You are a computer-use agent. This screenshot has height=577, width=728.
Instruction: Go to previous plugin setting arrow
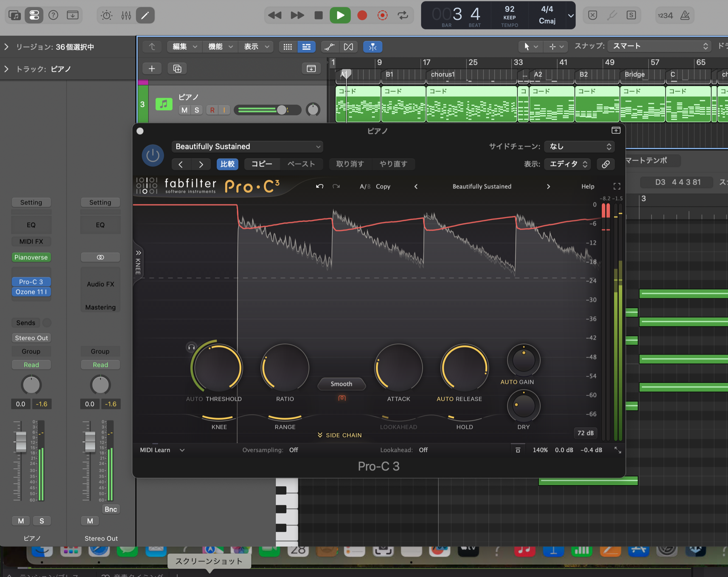(181, 164)
